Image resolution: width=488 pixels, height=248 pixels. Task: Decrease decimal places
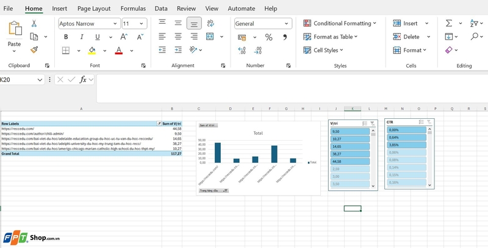[257, 51]
